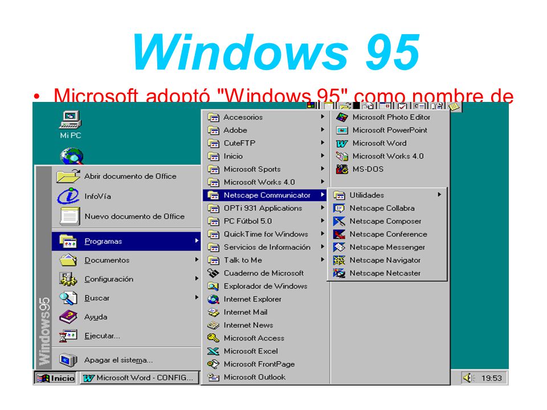Viewport: 547px width, 410px height.
Task: Click the Microsoft Outlook icon
Action: 213,377
